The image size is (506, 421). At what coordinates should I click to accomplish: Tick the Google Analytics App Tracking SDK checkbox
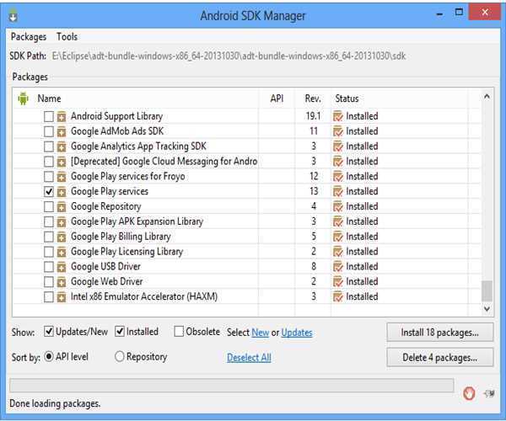click(48, 147)
